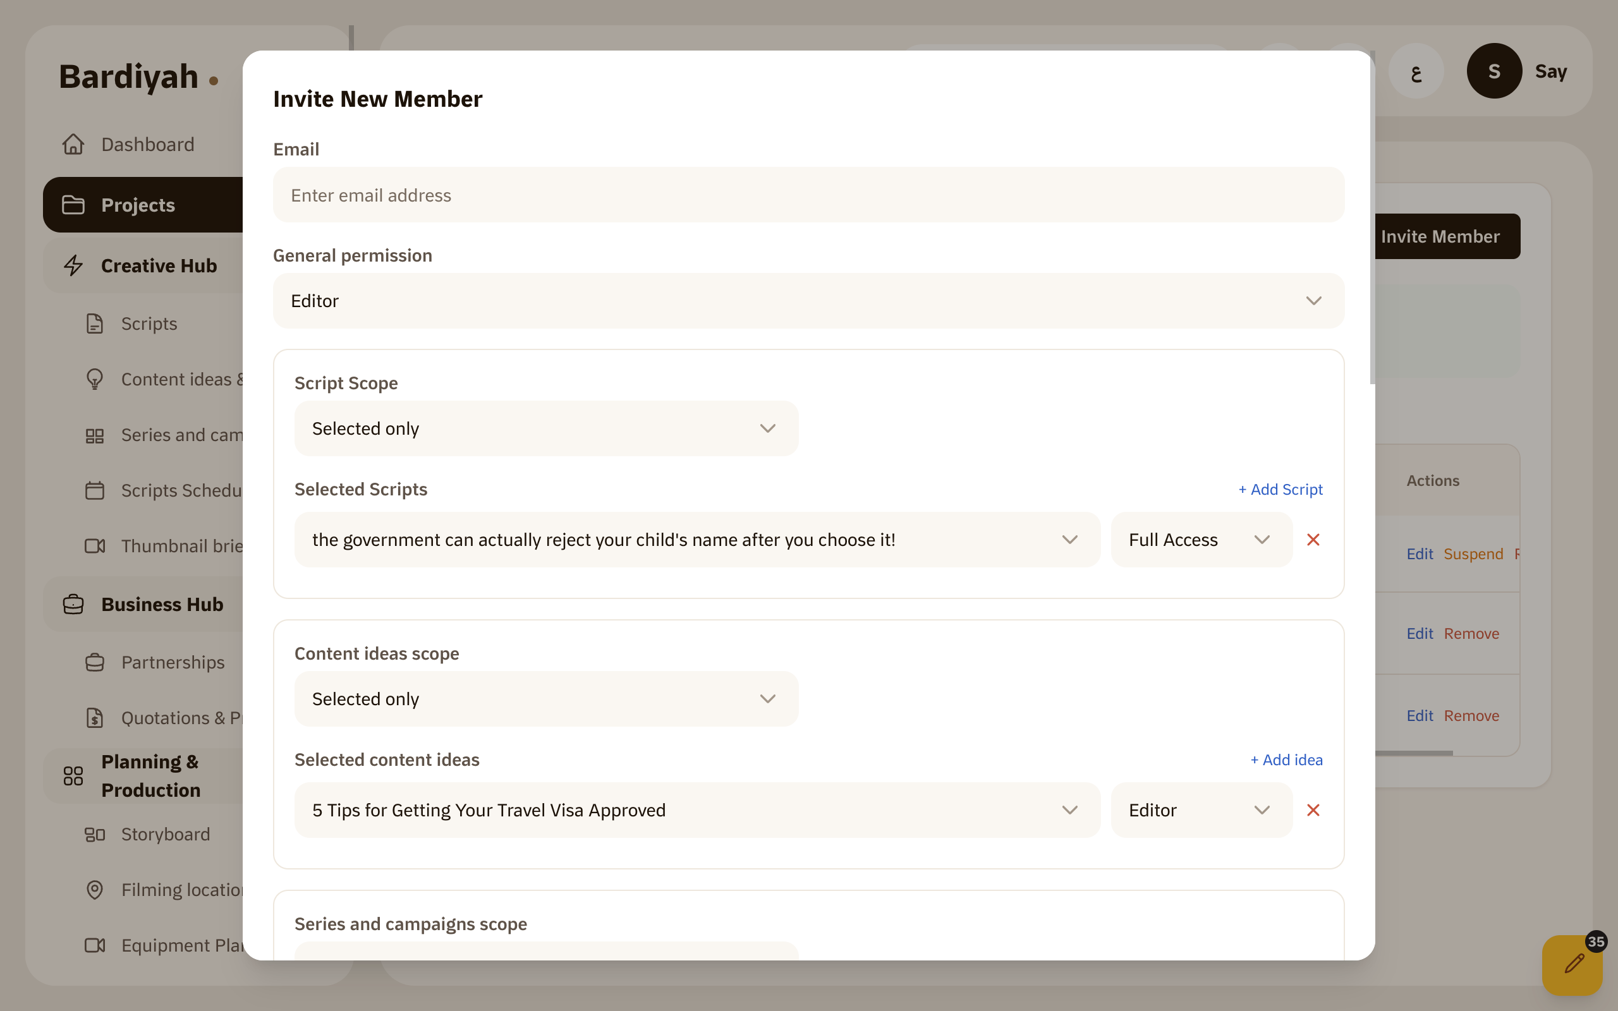Remove the Travel Visa idea with red X
Viewport: 1618px width, 1011px height.
[x=1313, y=811]
